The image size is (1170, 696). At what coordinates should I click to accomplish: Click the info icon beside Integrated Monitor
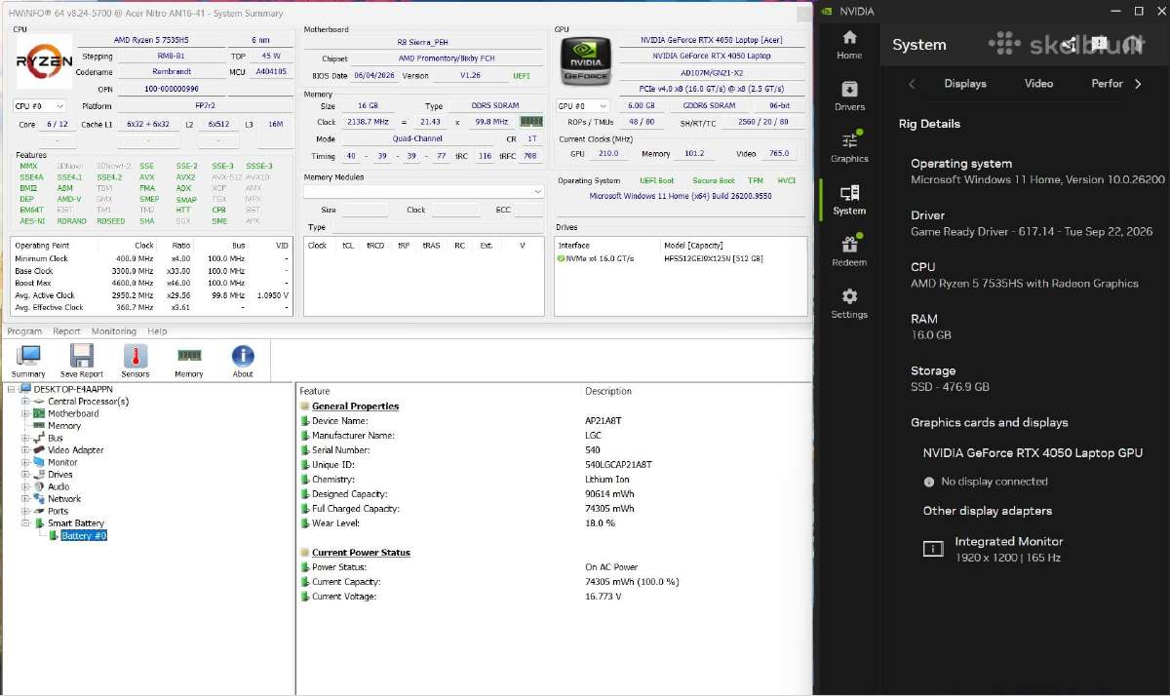tap(933, 549)
